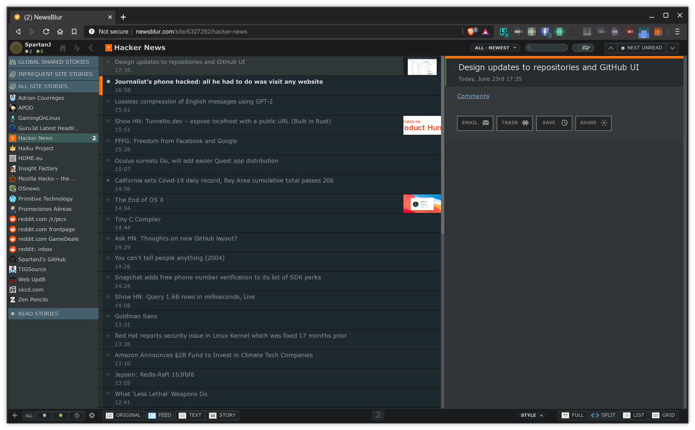Open the All · Newest dropdown
The width and height of the screenshot is (695, 430).
[x=495, y=48]
